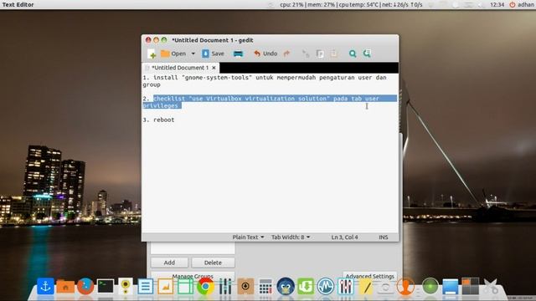Viewport: 536px width, 301px height.
Task: Click the Cut icon in toolbar
Action: (306, 54)
